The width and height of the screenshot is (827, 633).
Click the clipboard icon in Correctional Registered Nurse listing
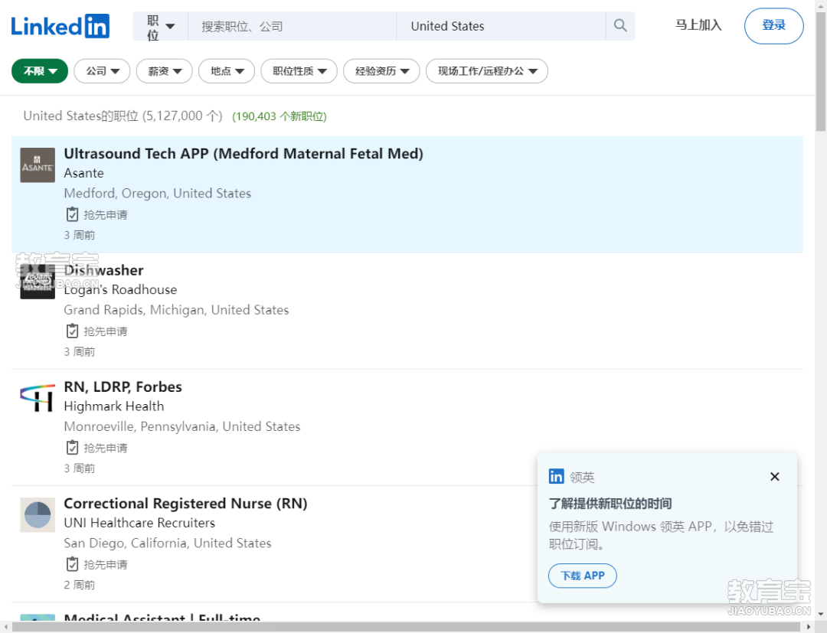72,564
